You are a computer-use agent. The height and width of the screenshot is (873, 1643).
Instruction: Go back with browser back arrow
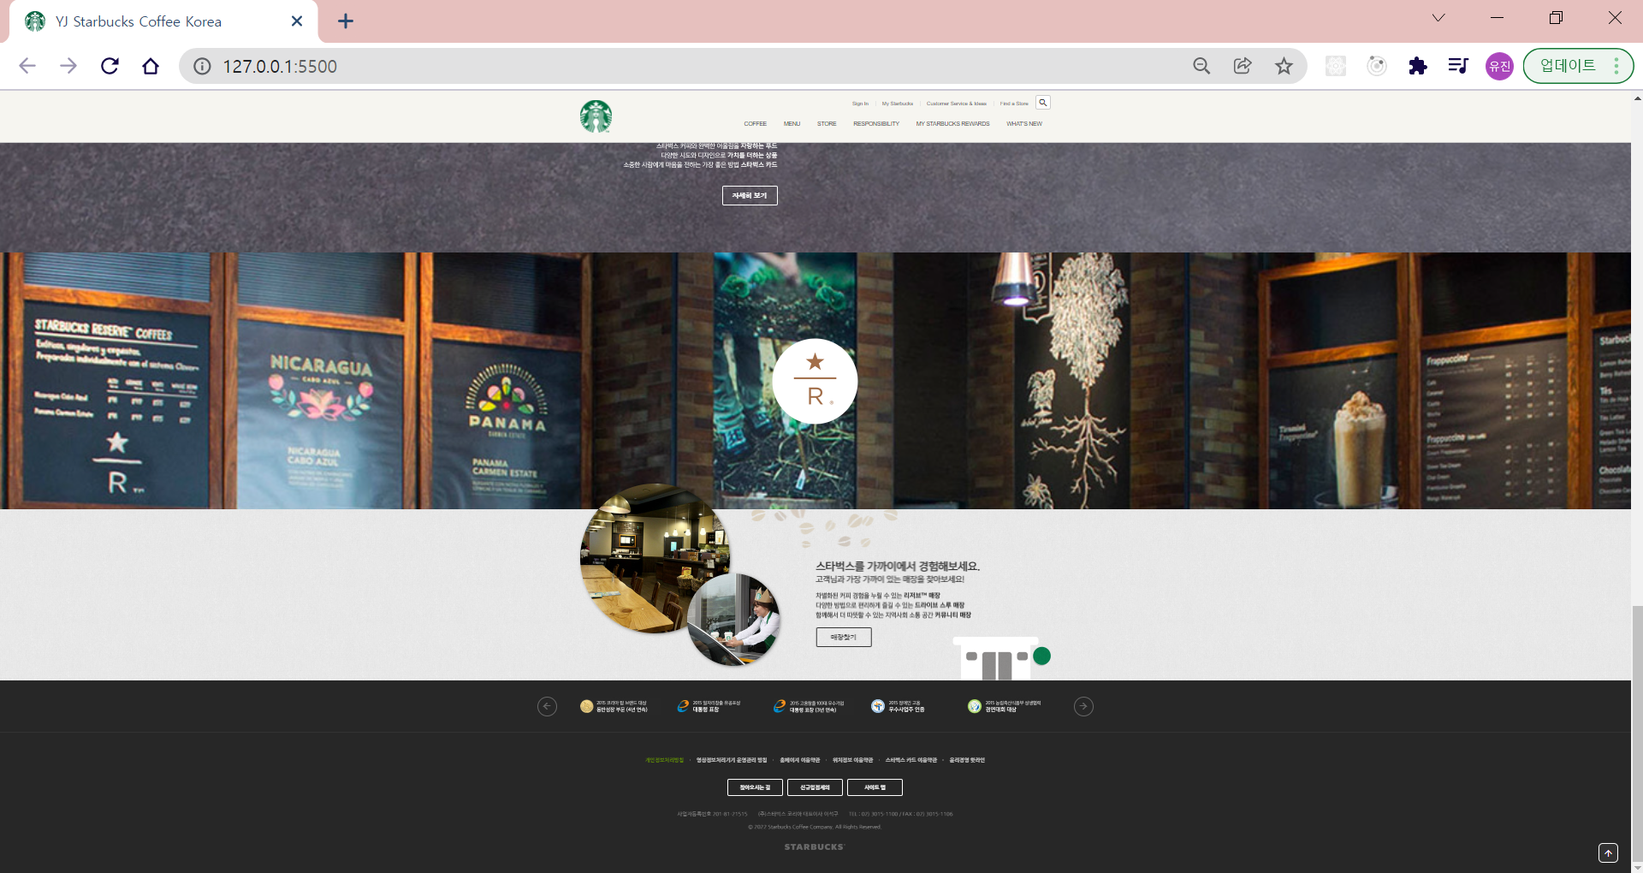pos(27,66)
